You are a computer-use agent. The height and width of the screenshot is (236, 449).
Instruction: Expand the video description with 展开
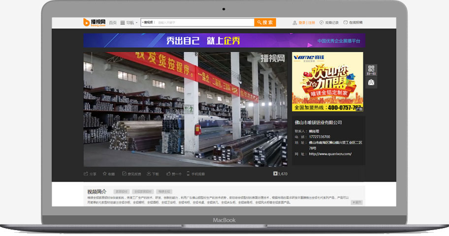tap(356, 202)
